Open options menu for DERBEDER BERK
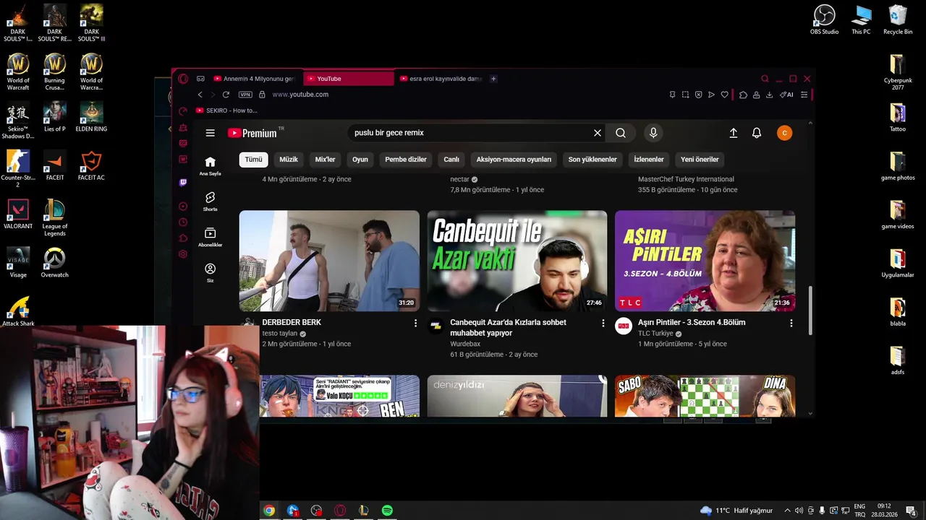The height and width of the screenshot is (520, 926). 415,323
